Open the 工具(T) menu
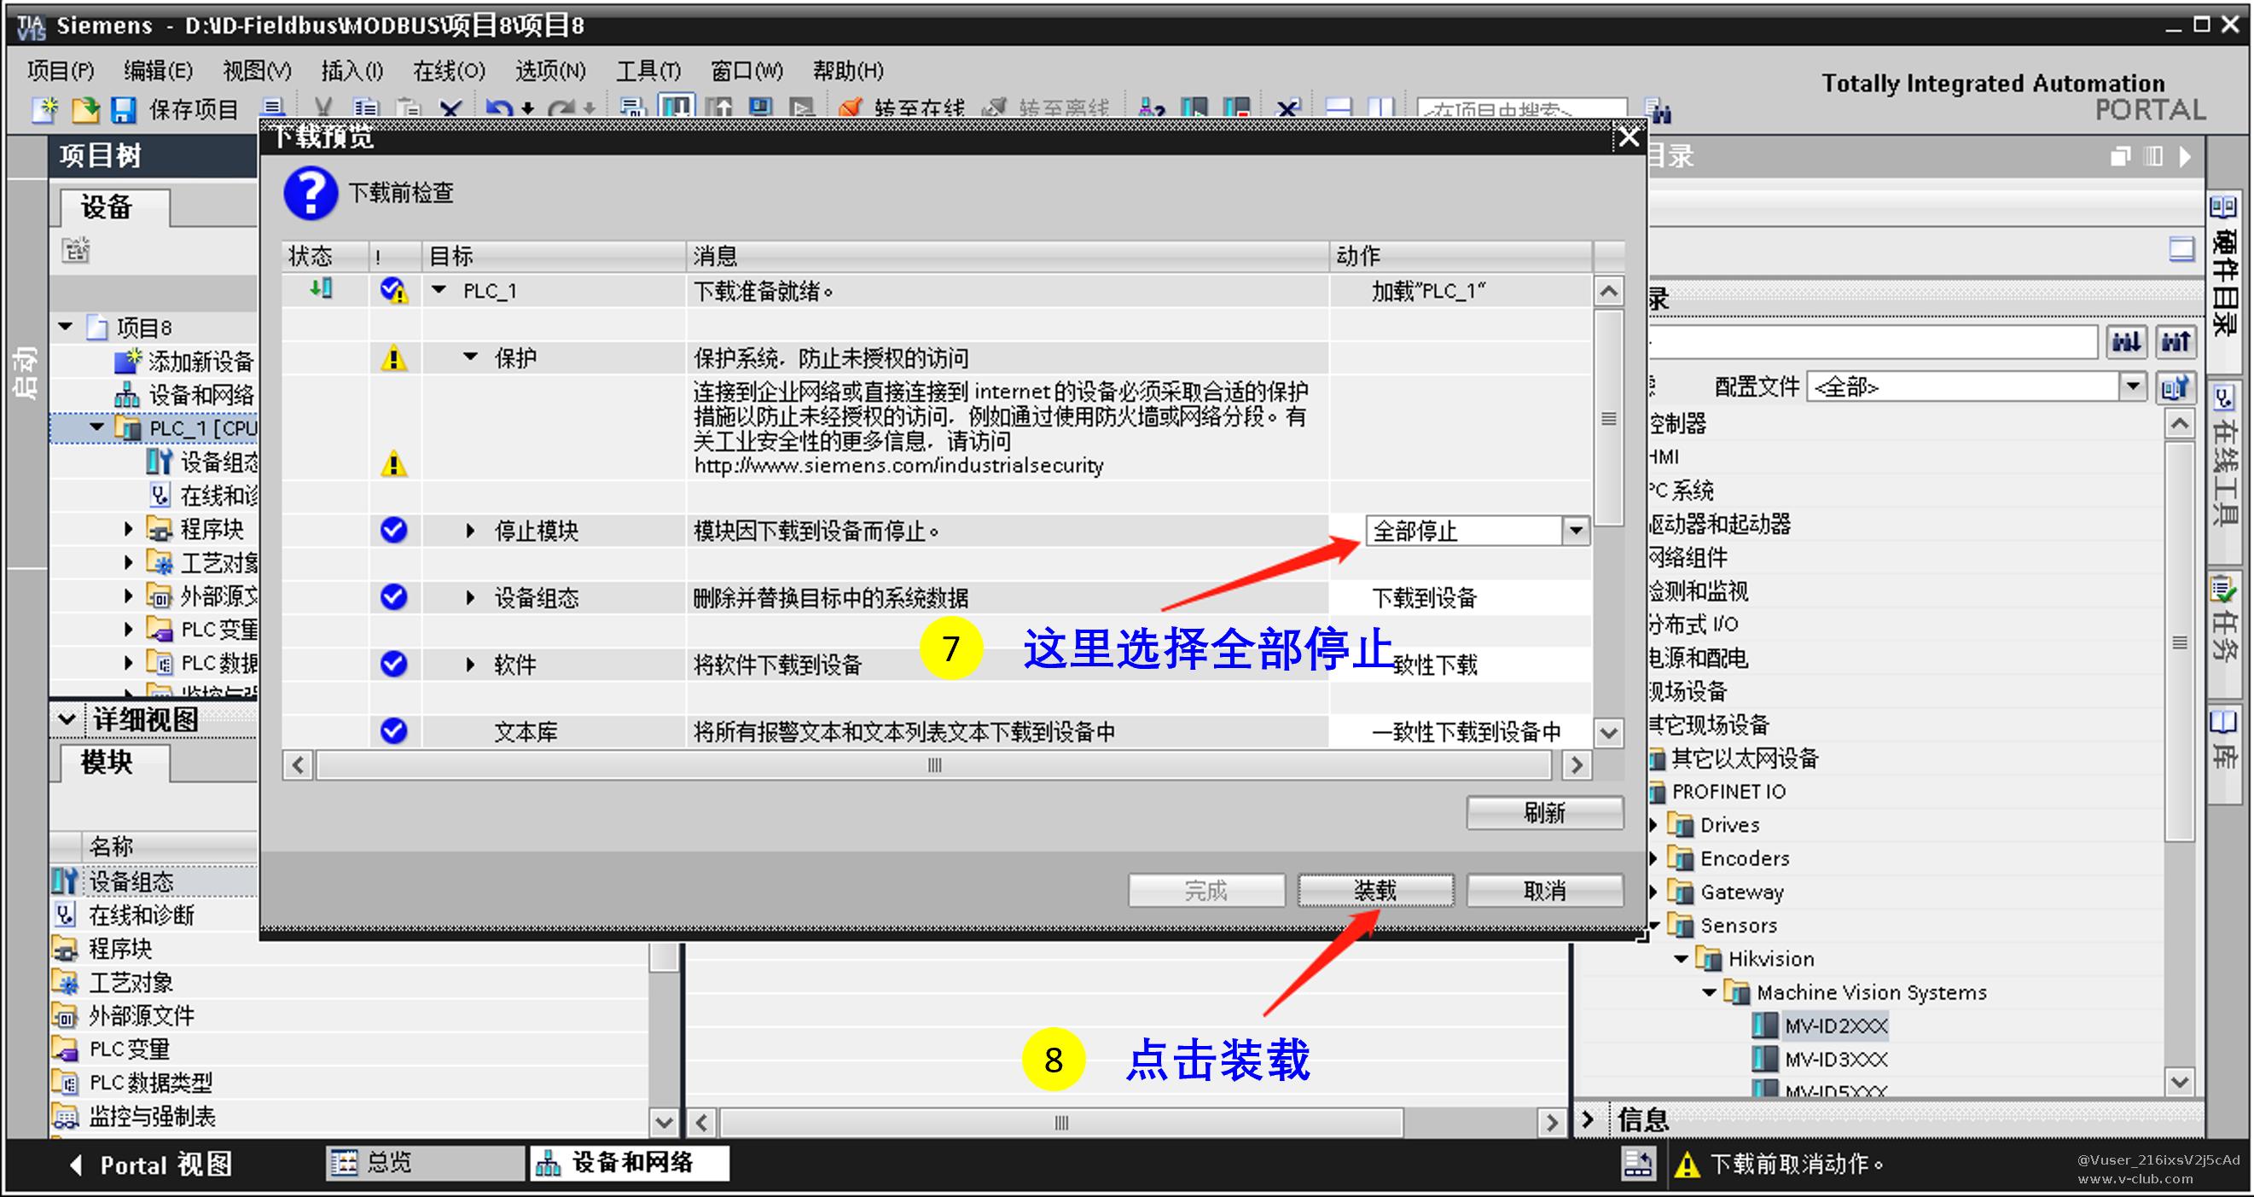Viewport: 2254px width, 1197px height. point(648,70)
